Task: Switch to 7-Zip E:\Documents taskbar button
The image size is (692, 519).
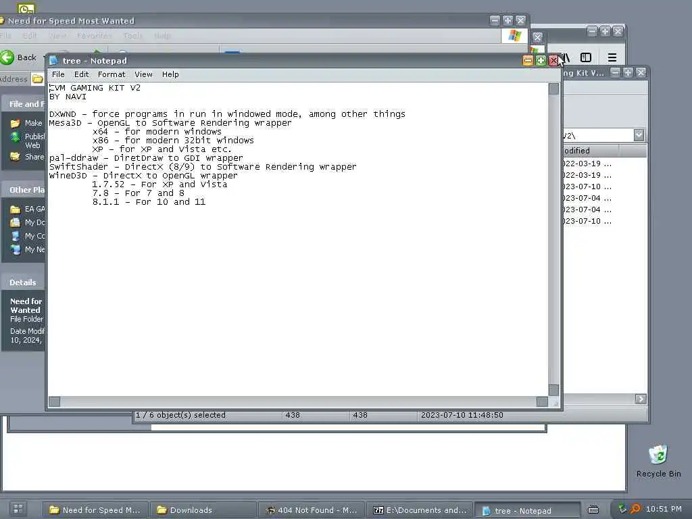Action: (419, 510)
